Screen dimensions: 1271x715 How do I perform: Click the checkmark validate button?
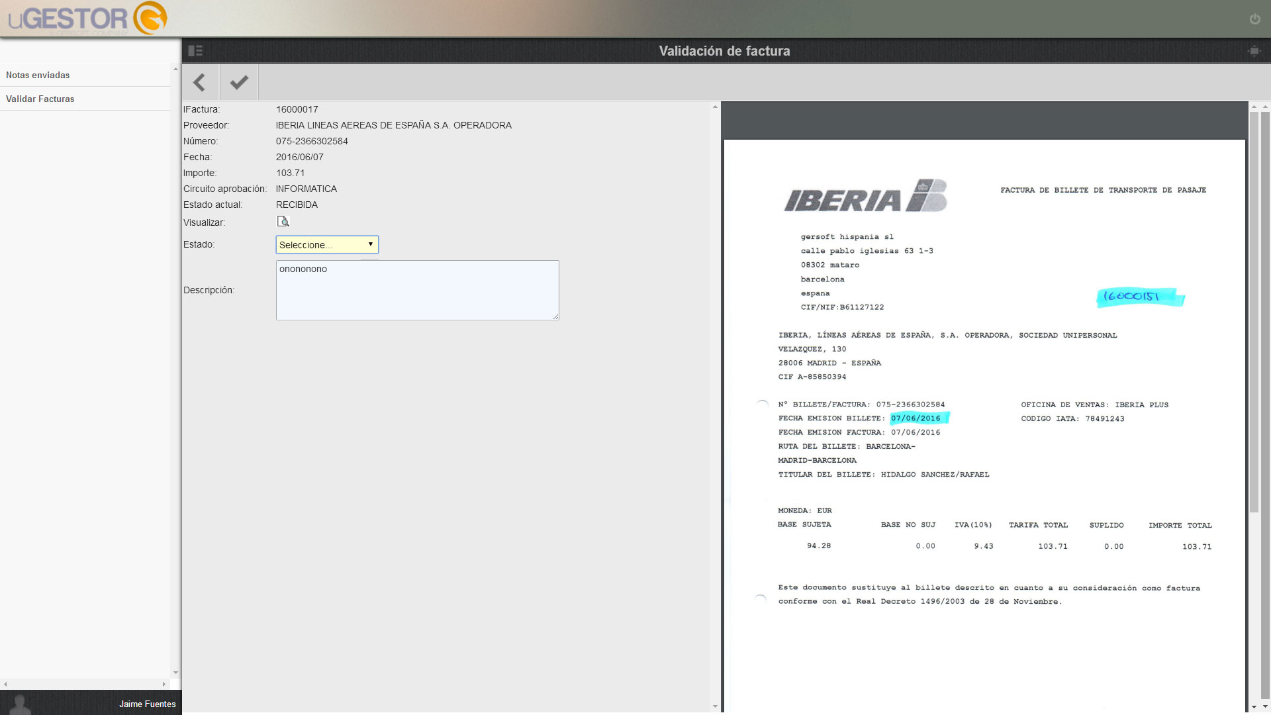click(239, 82)
